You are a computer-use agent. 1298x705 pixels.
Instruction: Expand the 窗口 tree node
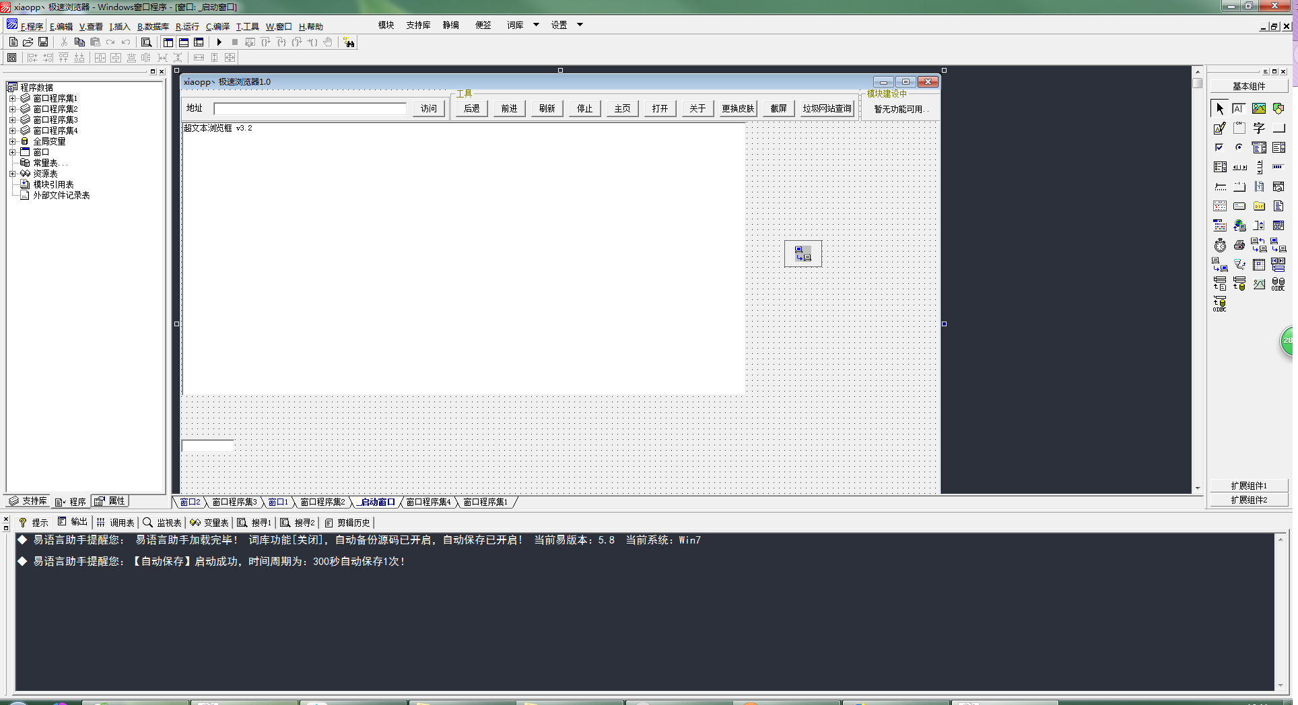tap(12, 152)
